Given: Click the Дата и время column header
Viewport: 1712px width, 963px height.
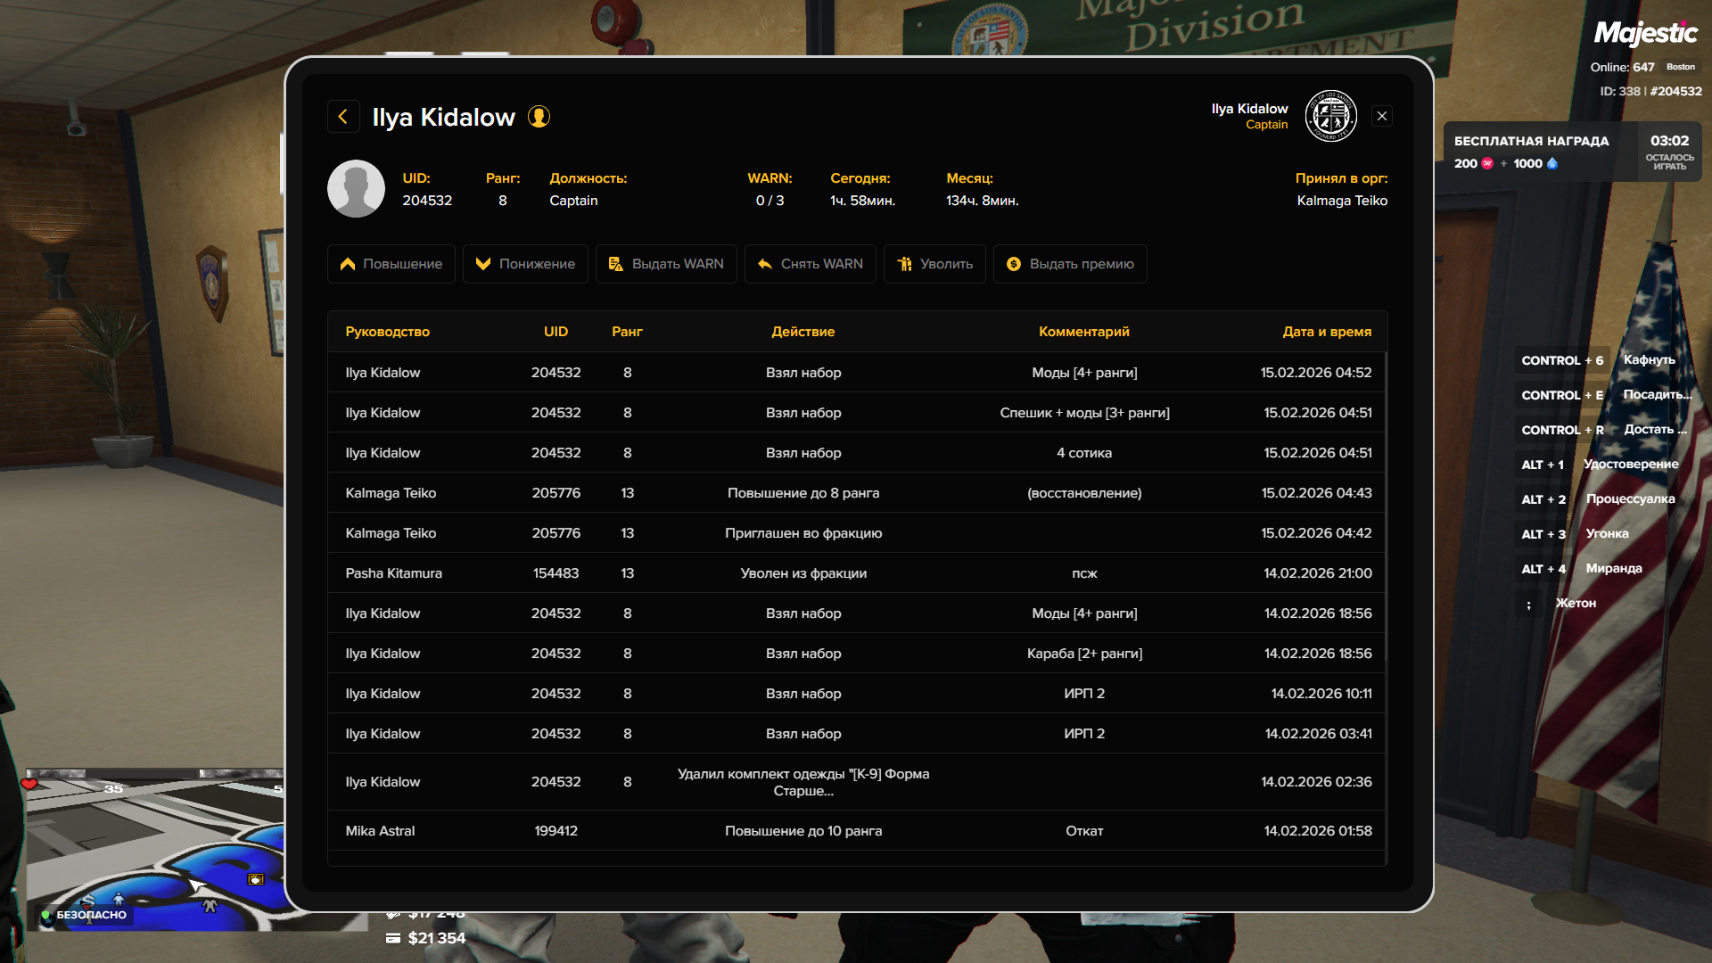Looking at the screenshot, I should tap(1326, 332).
